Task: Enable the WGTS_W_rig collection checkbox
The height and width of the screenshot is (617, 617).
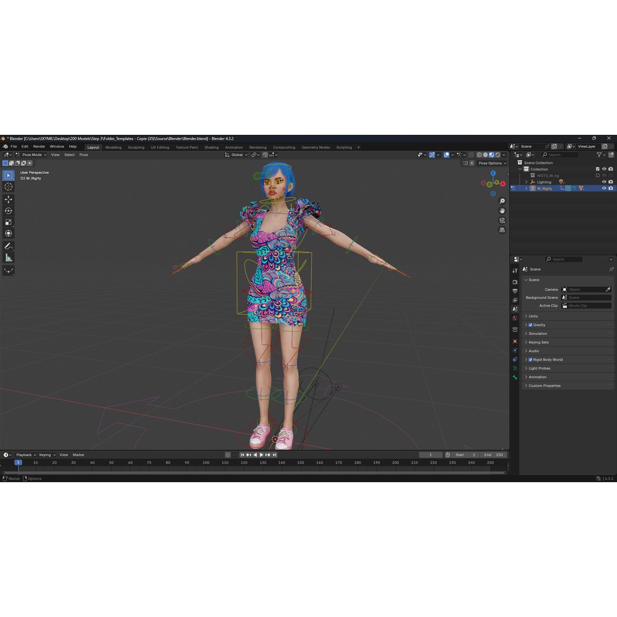Action: pyautogui.click(x=598, y=175)
